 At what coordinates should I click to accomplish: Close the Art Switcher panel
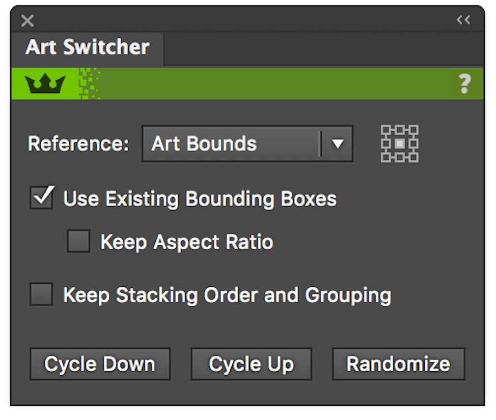tap(28, 21)
